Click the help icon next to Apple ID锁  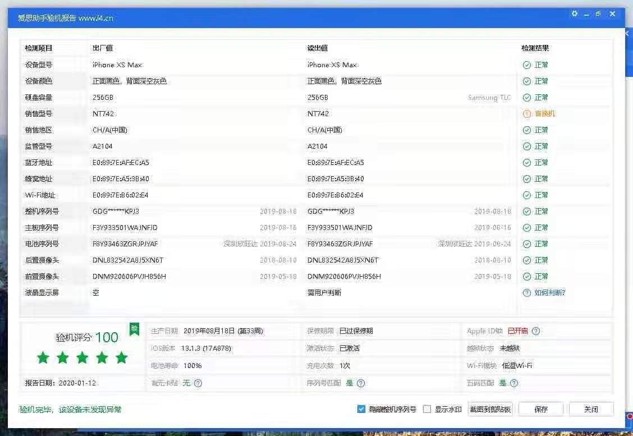[536, 331]
